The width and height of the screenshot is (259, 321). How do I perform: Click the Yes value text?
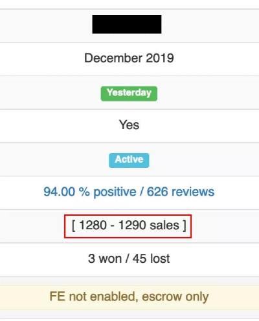[x=129, y=125]
